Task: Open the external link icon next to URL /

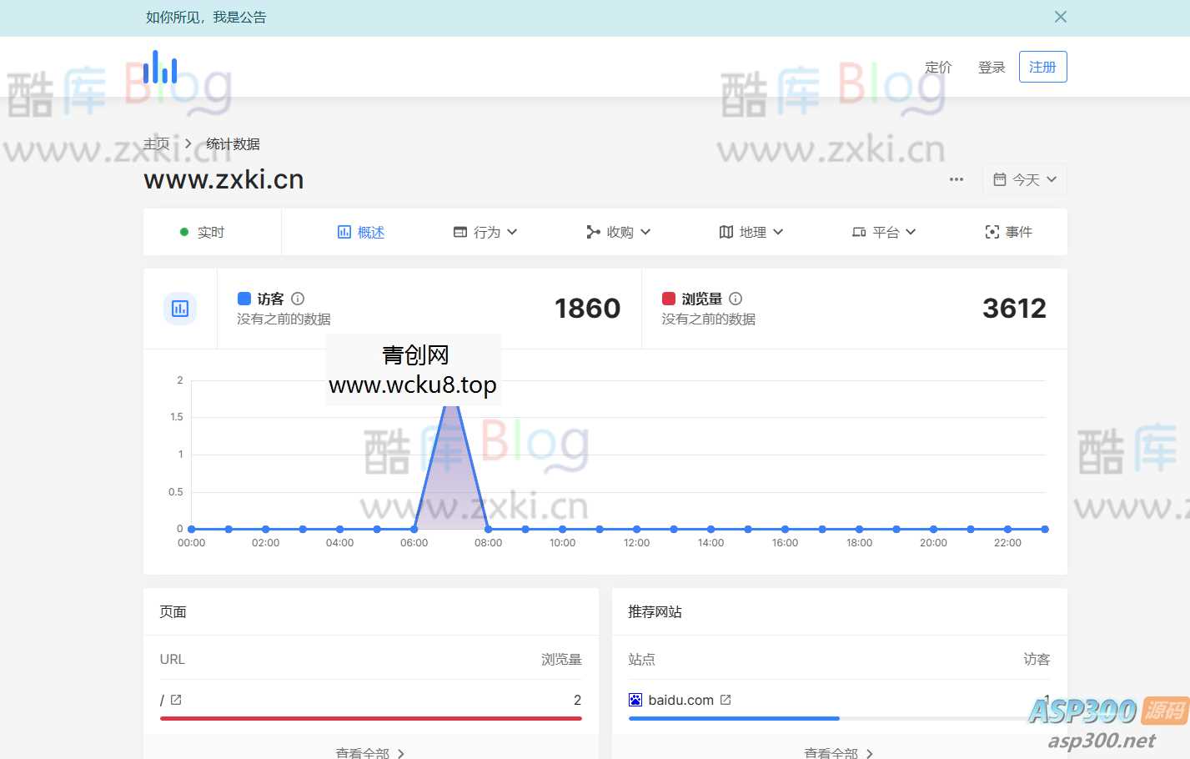Action: (x=175, y=700)
